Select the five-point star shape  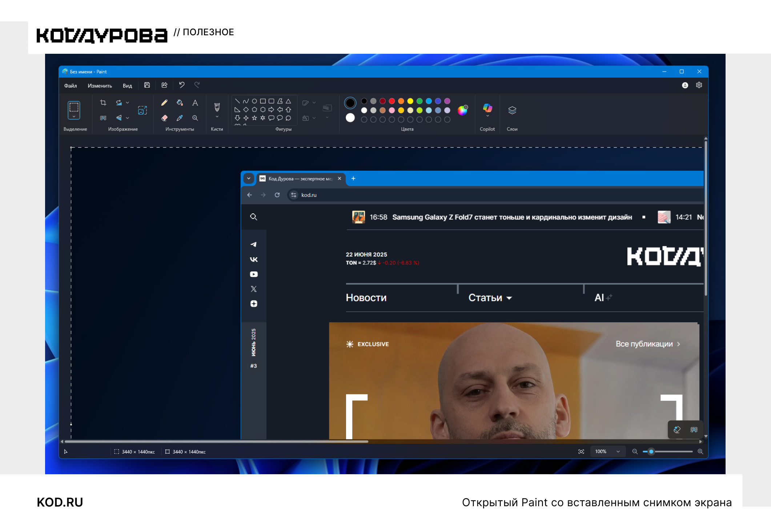(254, 118)
